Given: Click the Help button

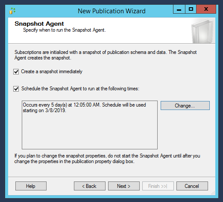Looking at the screenshot, I should pyautogui.click(x=31, y=186).
